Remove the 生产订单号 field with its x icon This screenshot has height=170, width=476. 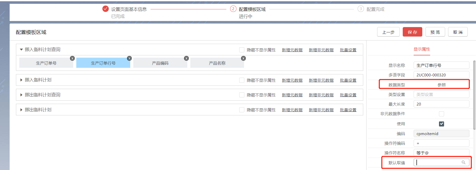tap(72, 58)
